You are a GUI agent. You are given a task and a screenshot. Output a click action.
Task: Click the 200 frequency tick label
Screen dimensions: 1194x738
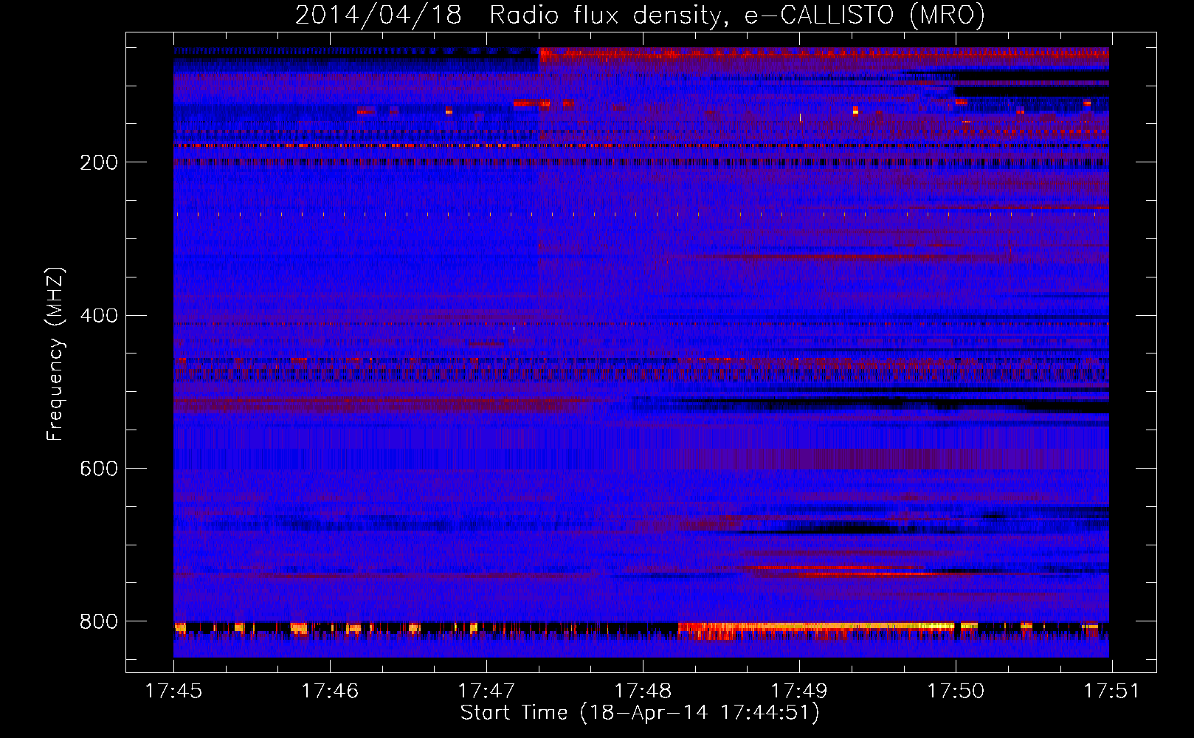pos(99,162)
